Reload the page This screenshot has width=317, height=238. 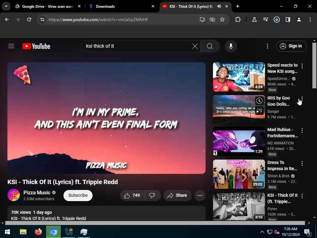29,20
